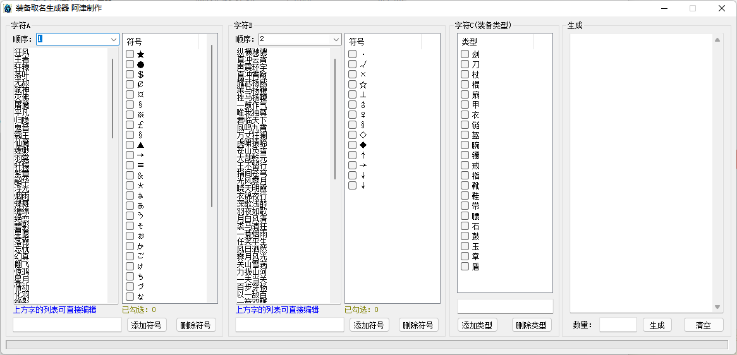Screen dimensions: 737x355
Task: Tick the ↑ symbol checkbox in 字符B
Action: [x=352, y=155]
